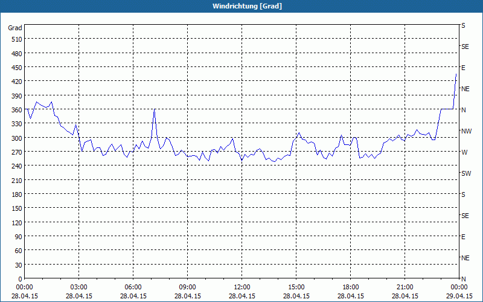This screenshot has width=483, height=302.
Task: Click the 240 y-axis label
Action: pos(17,166)
